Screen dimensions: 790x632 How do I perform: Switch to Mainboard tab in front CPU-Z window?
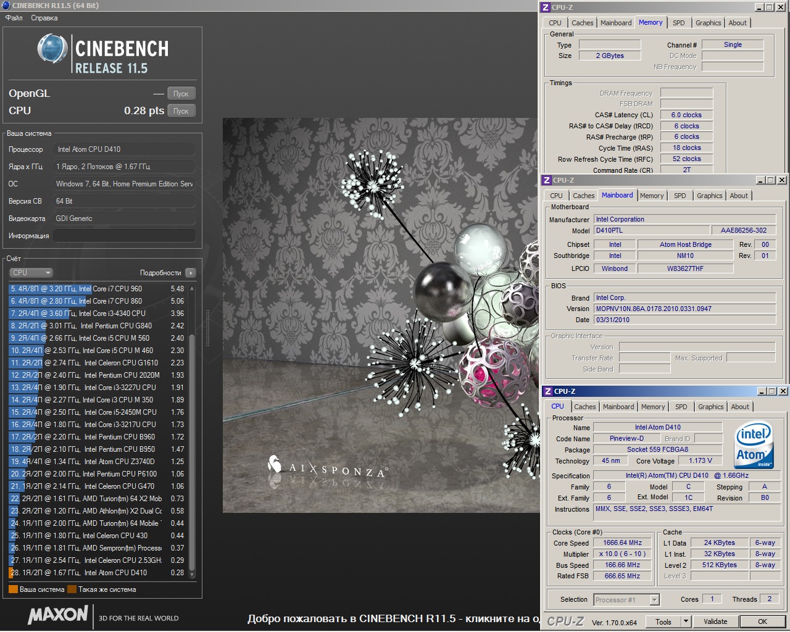(x=618, y=407)
